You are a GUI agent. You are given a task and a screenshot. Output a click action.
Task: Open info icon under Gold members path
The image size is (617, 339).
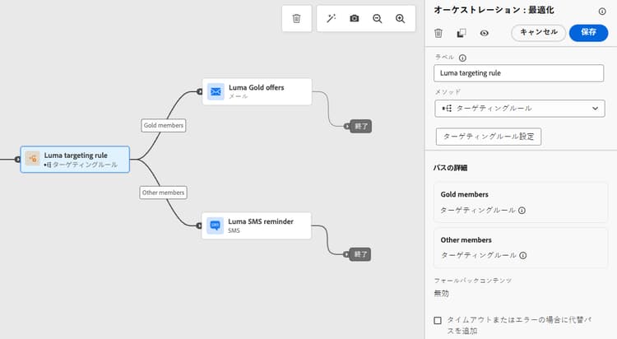coord(522,211)
